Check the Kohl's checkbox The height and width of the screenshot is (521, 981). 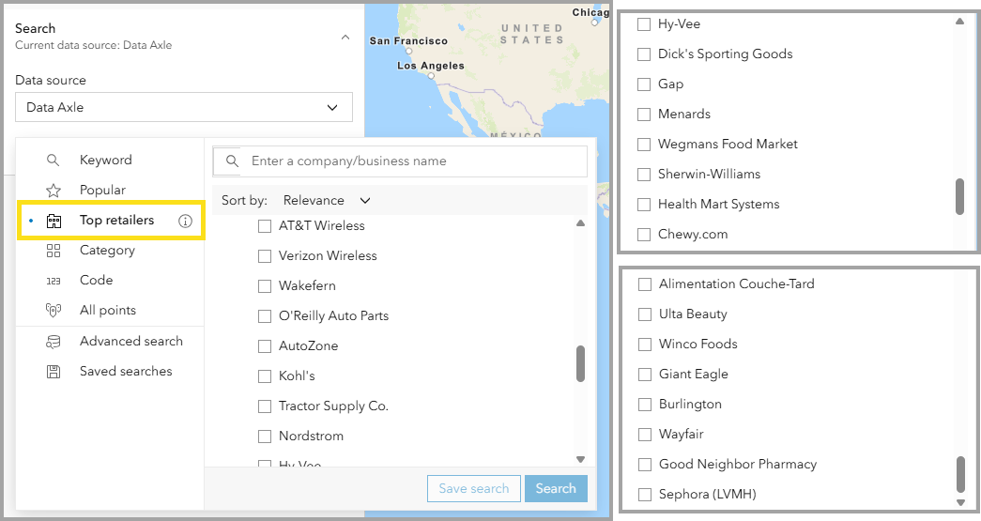point(265,376)
